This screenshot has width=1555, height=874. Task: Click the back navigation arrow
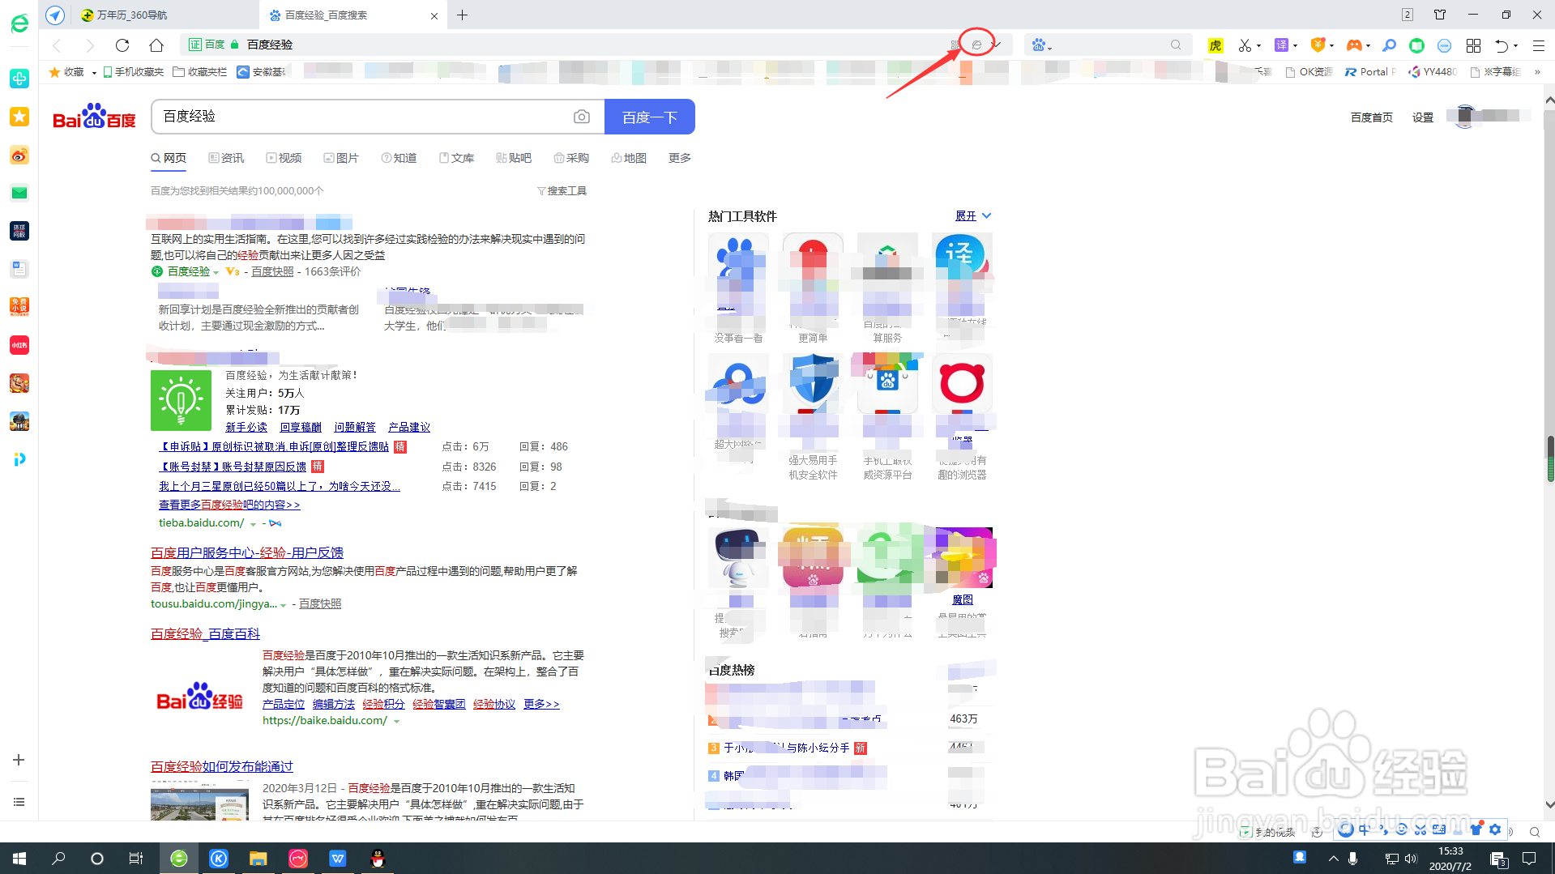click(57, 45)
